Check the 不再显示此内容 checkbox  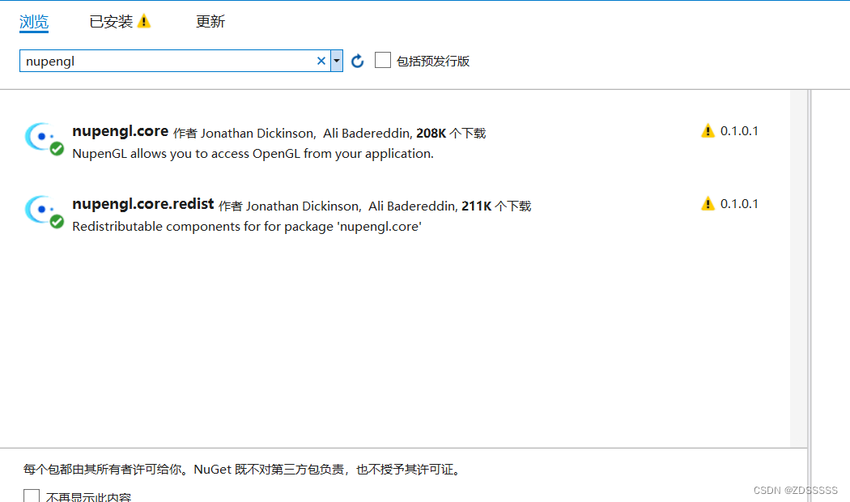tap(32, 494)
